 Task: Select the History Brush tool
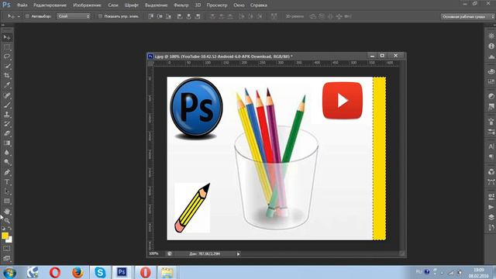[7, 124]
